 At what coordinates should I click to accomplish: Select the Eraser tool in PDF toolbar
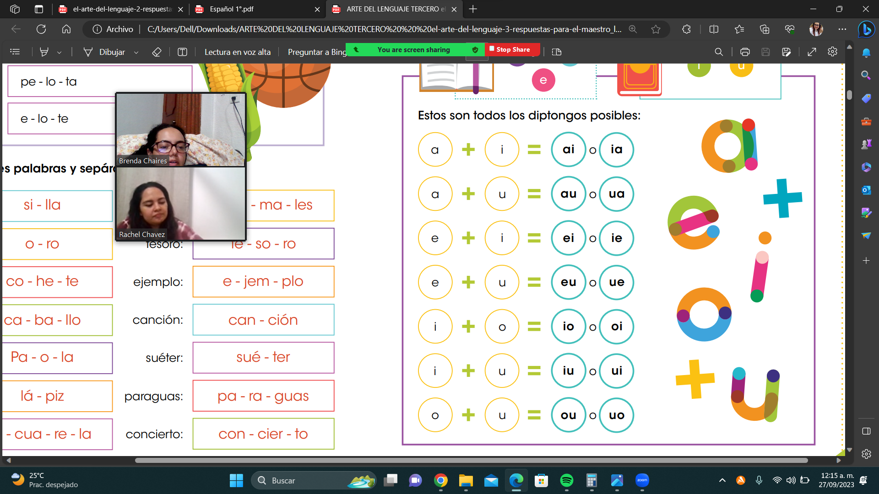(157, 52)
